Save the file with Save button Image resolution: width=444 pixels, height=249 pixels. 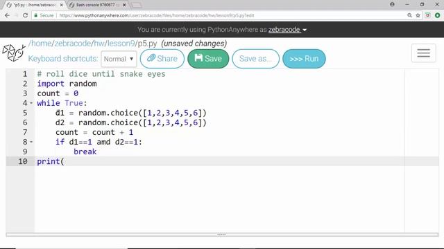tap(208, 59)
